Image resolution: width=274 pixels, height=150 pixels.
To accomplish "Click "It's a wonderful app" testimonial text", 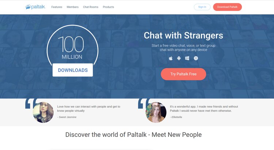I will click(x=204, y=109).
